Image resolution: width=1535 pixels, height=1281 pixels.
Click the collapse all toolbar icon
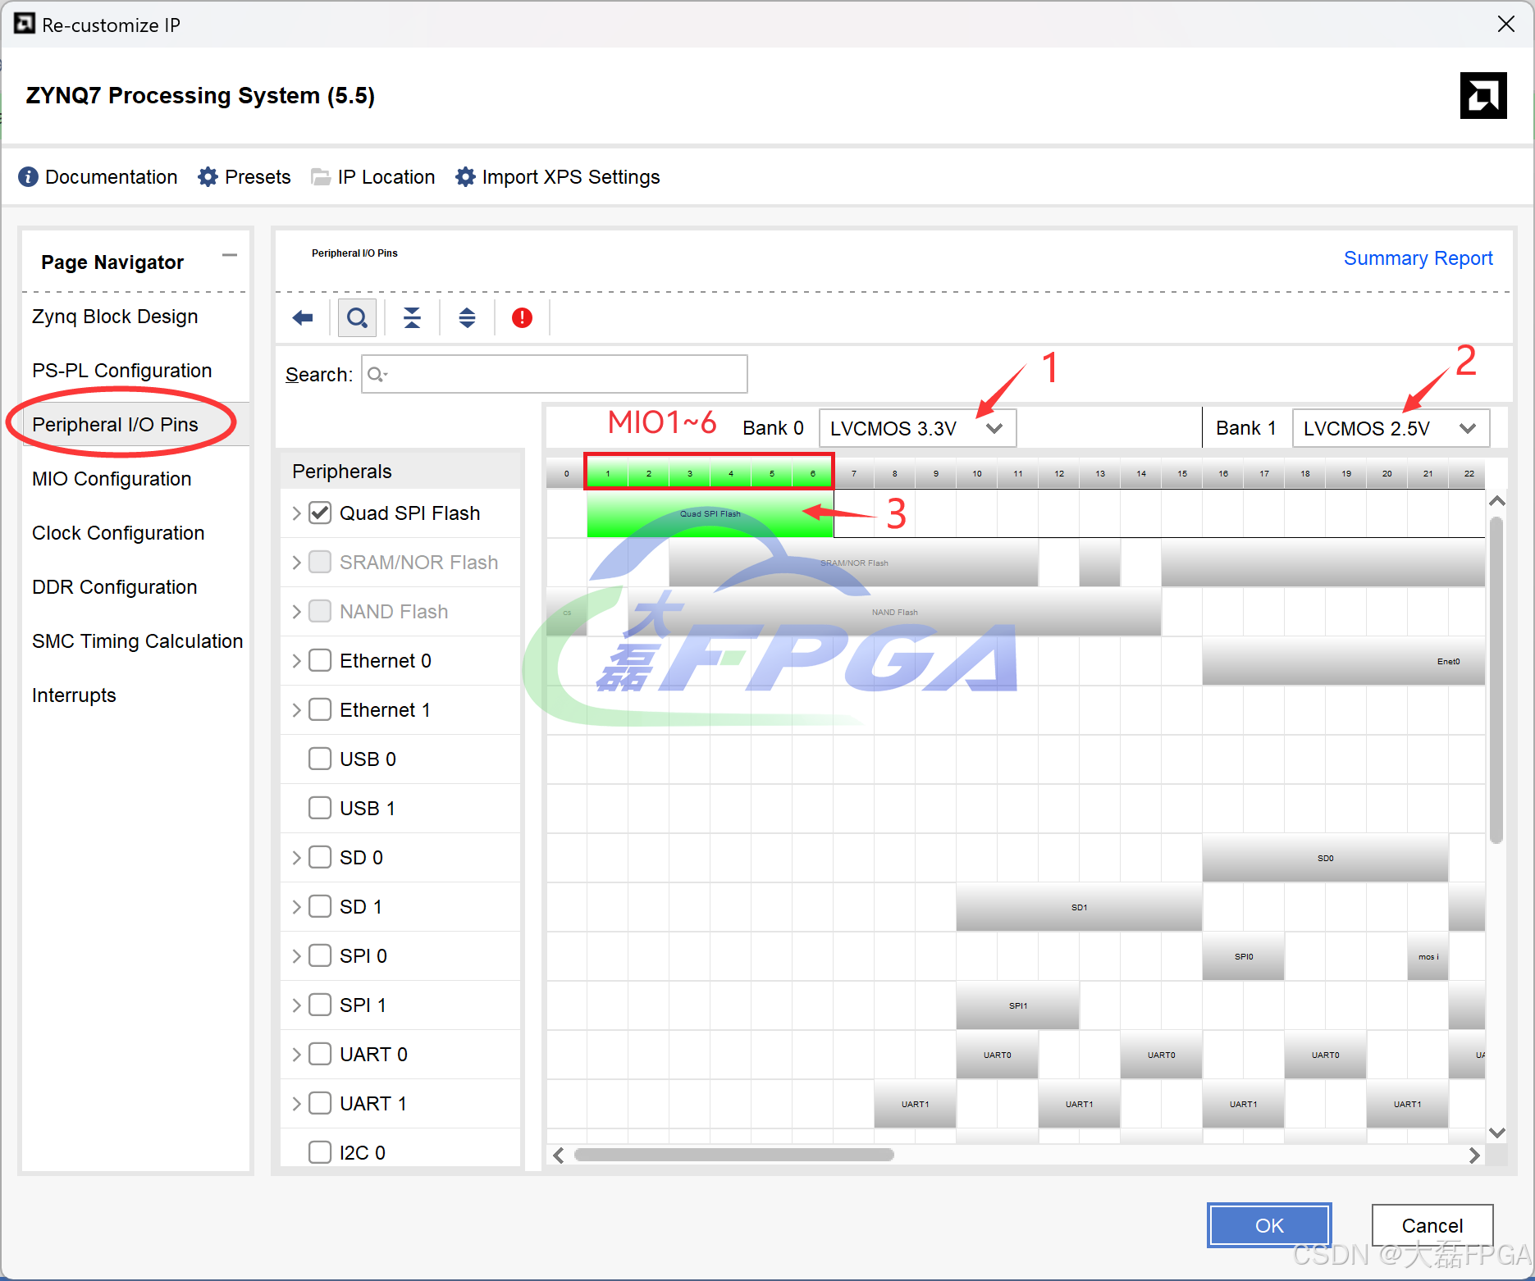pyautogui.click(x=412, y=317)
